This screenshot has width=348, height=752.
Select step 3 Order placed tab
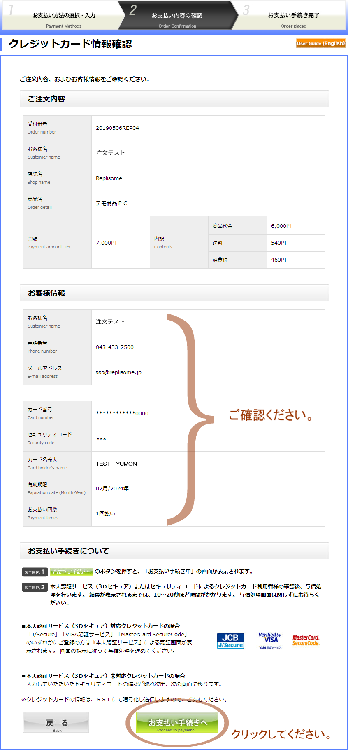[293, 19]
